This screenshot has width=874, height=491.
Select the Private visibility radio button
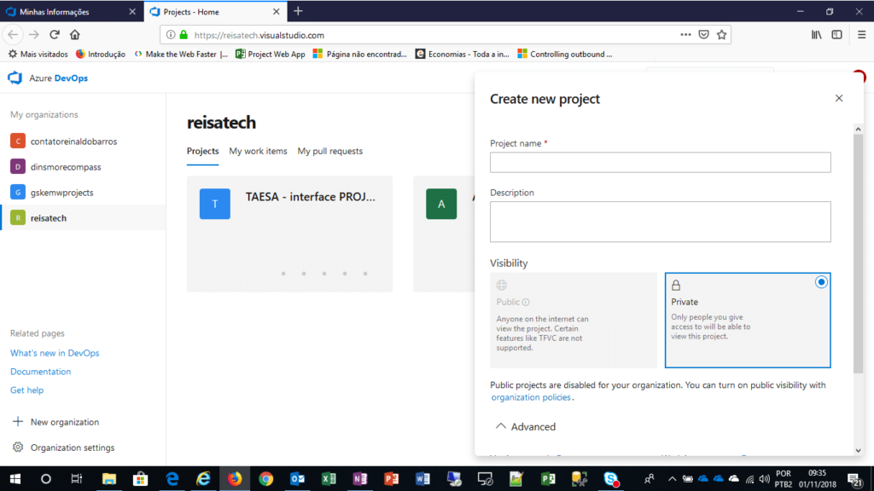(x=821, y=282)
